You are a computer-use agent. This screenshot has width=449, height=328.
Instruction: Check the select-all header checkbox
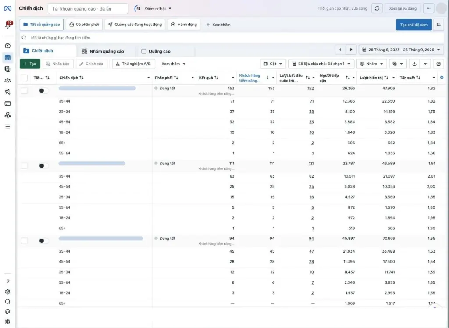pyautogui.click(x=25, y=78)
